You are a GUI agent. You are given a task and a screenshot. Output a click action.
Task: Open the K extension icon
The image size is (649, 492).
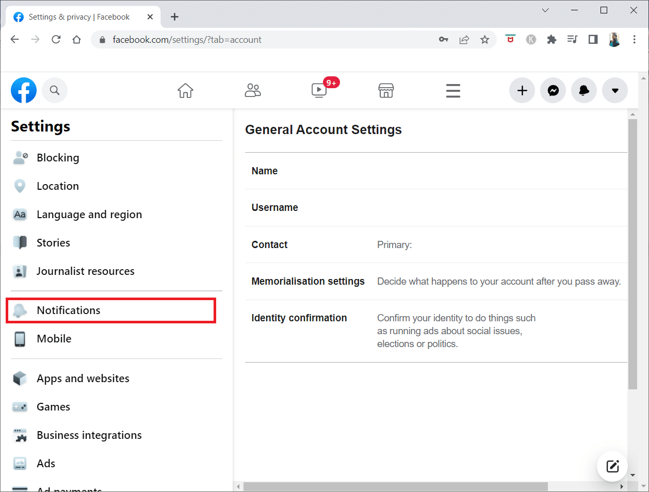coord(531,39)
